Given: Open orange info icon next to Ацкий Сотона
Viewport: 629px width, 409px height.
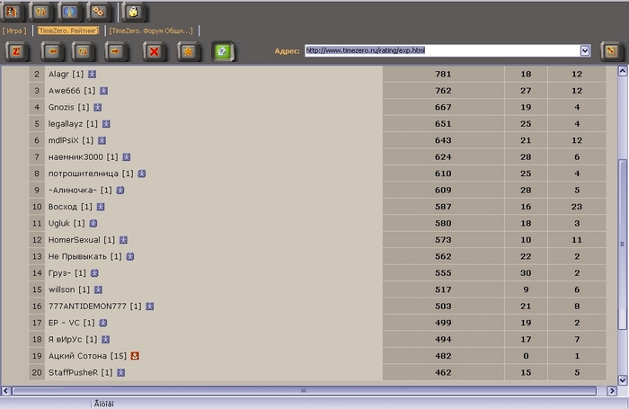Looking at the screenshot, I should tap(135, 356).
